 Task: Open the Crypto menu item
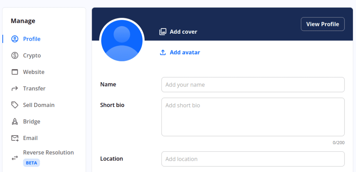32,56
